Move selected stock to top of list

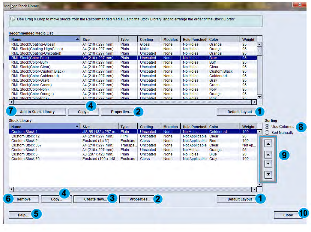(268, 143)
